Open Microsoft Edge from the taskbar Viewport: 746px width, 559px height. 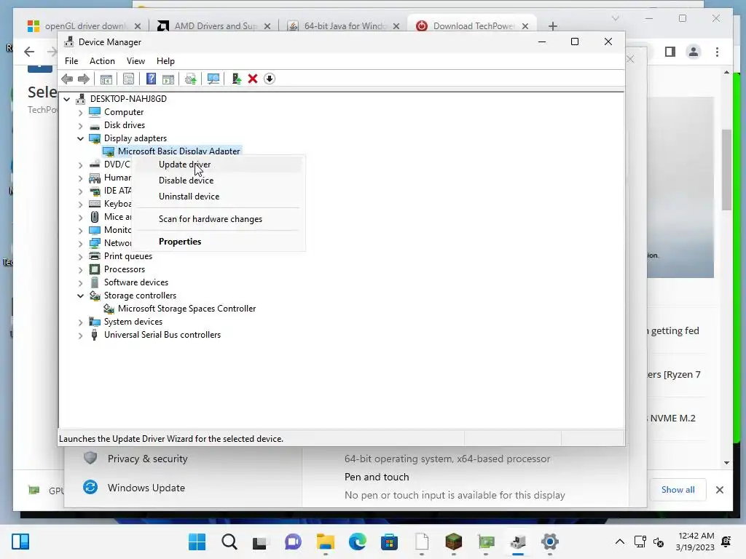coord(357,542)
